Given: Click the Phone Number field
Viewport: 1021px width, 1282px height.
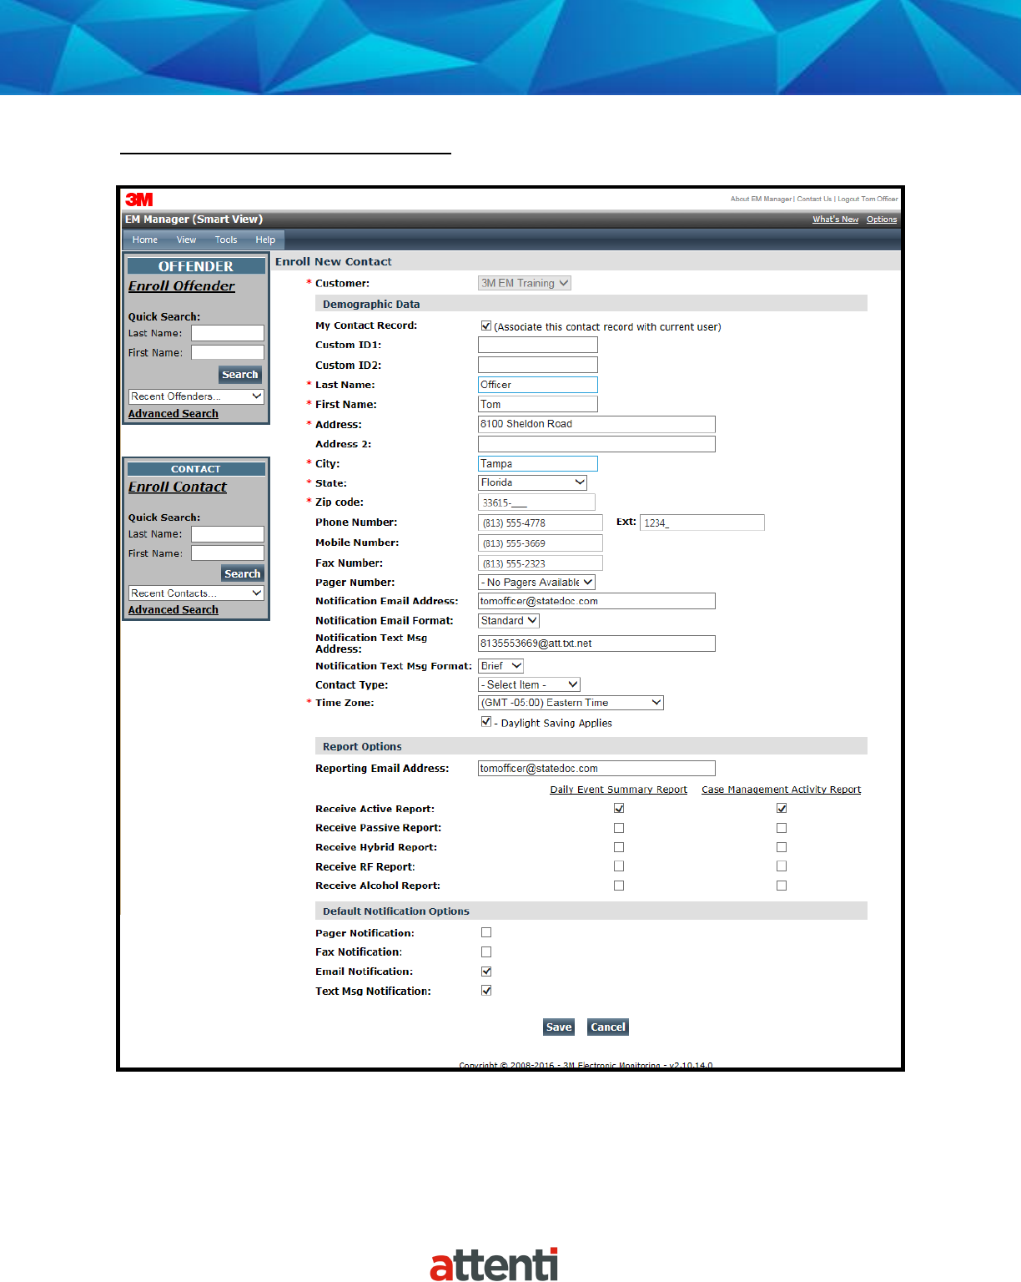Looking at the screenshot, I should pyautogui.click(x=541, y=522).
